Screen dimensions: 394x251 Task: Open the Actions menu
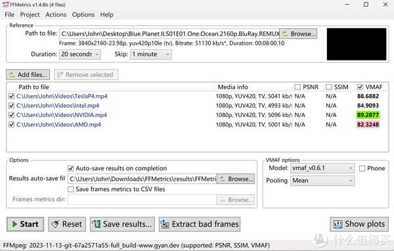tap(56, 15)
